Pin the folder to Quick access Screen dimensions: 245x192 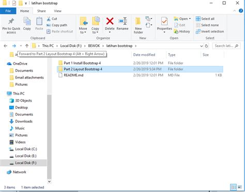[x=11, y=26]
